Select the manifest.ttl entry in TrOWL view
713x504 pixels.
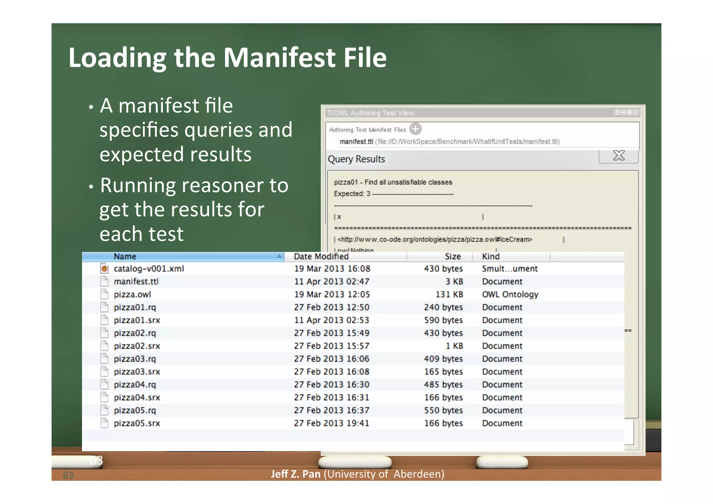tap(449, 141)
